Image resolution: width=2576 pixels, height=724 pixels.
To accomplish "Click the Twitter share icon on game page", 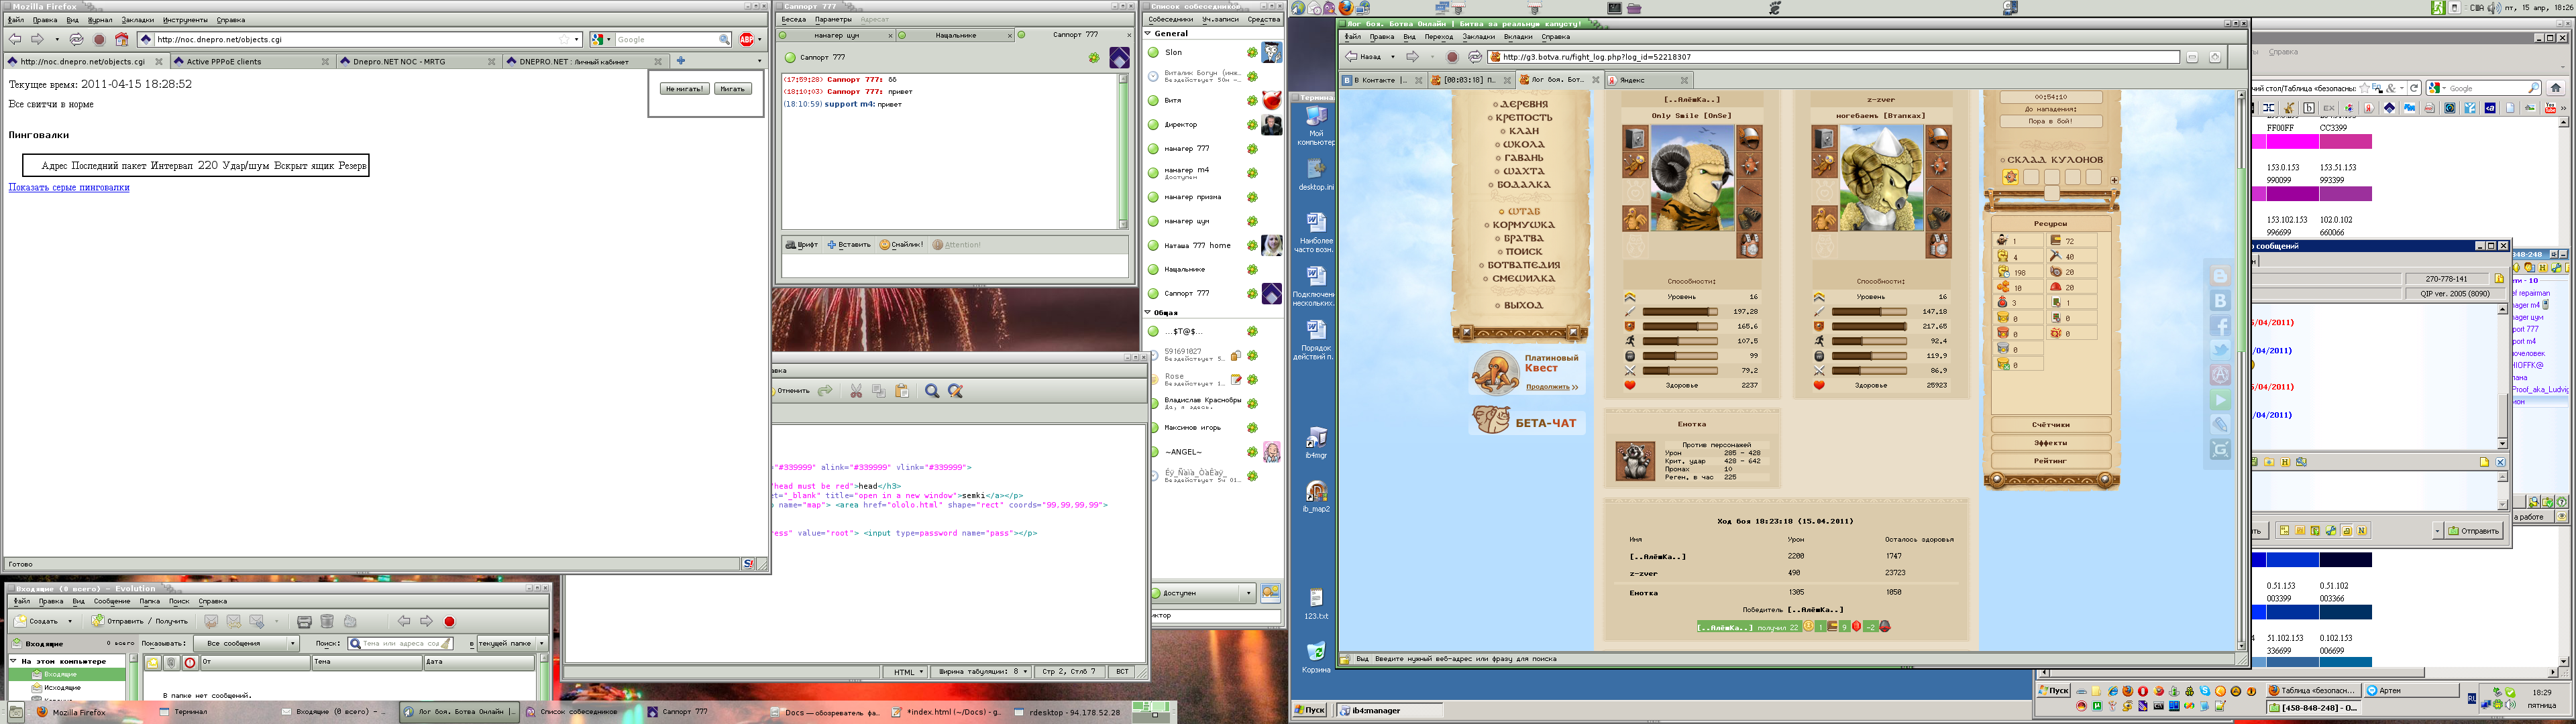I will pyautogui.click(x=2220, y=350).
